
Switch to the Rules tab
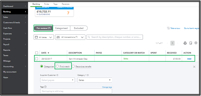pyautogui.click(x=47, y=4)
